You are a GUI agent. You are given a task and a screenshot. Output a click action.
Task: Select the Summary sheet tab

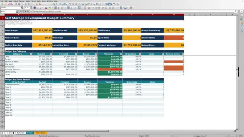21,133
